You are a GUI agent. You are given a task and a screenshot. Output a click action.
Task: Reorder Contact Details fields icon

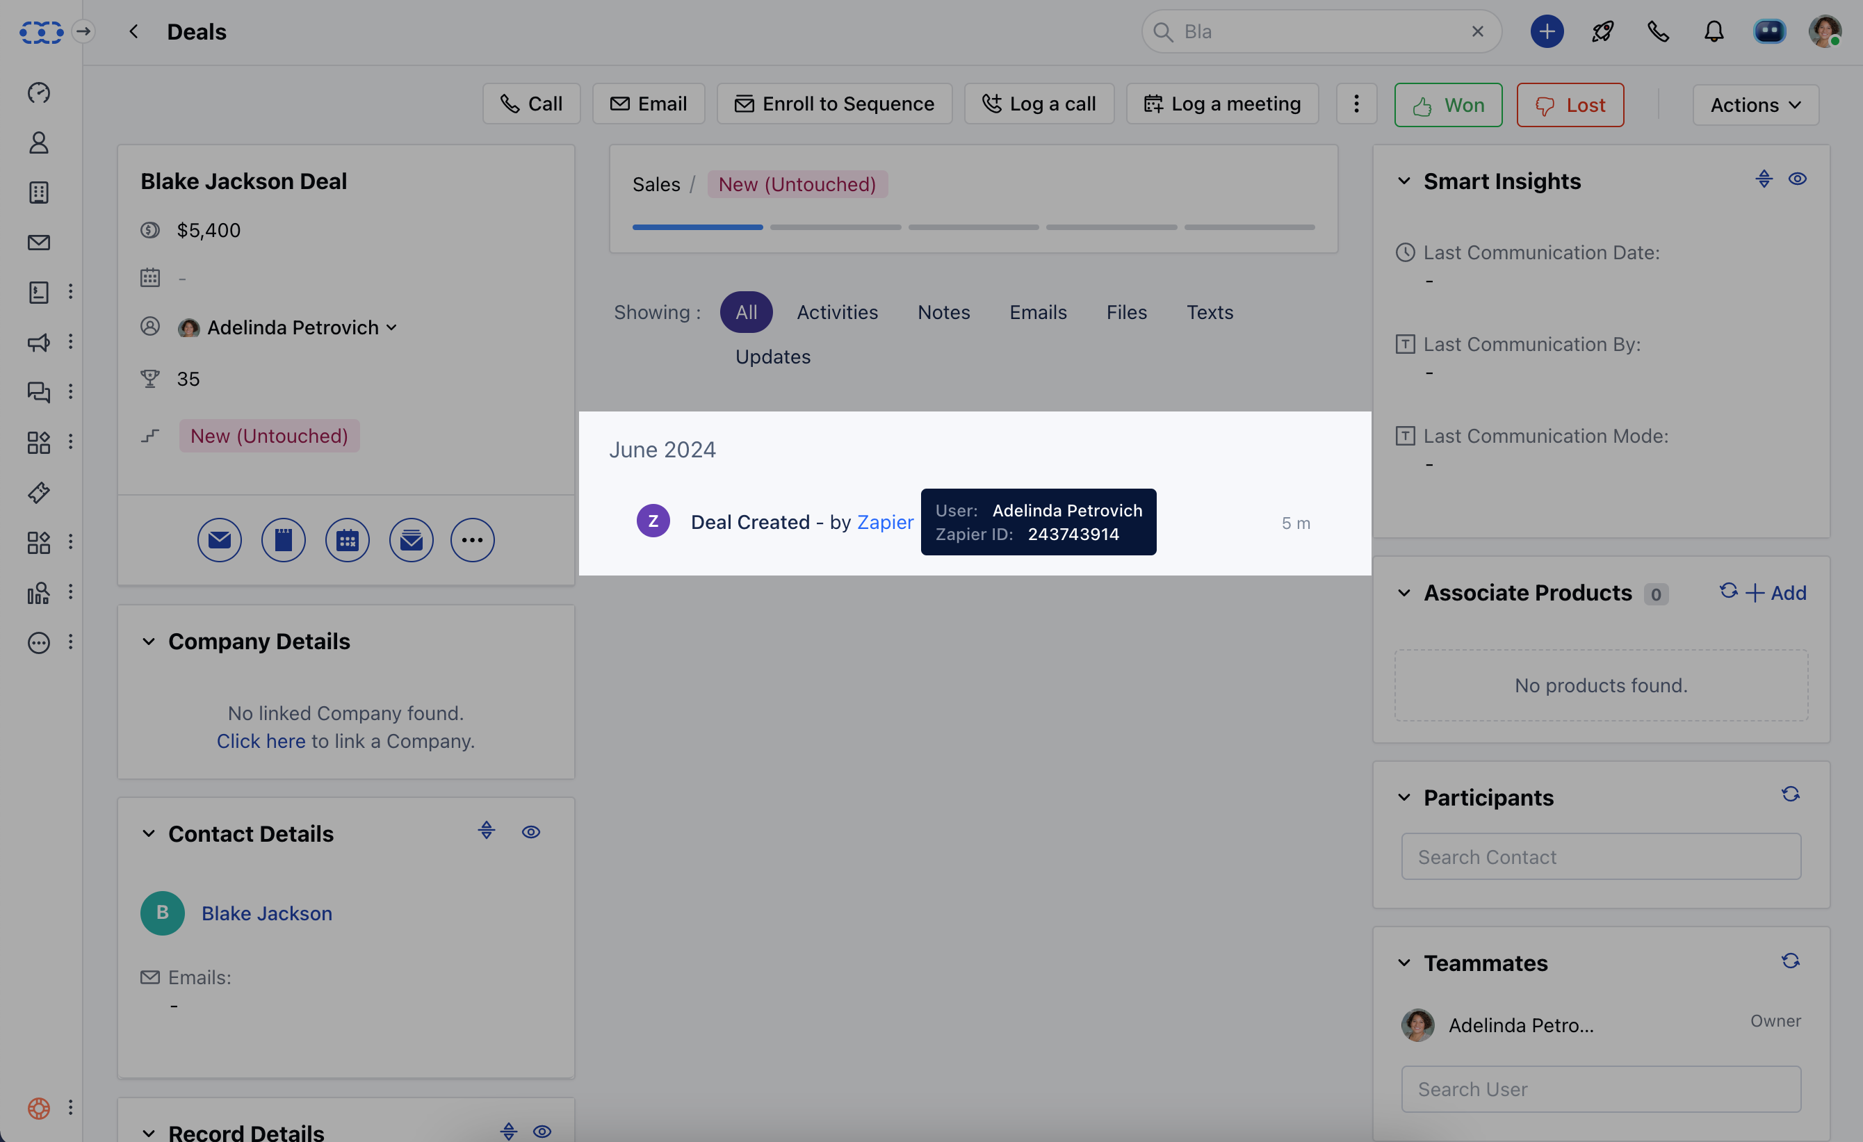pos(486,830)
